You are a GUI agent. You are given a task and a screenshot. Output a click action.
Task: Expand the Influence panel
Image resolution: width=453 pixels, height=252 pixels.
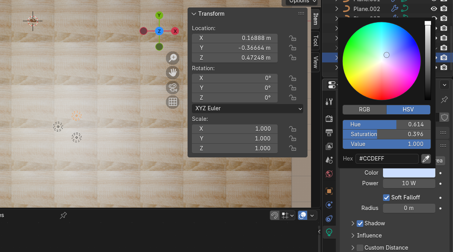tap(353, 236)
